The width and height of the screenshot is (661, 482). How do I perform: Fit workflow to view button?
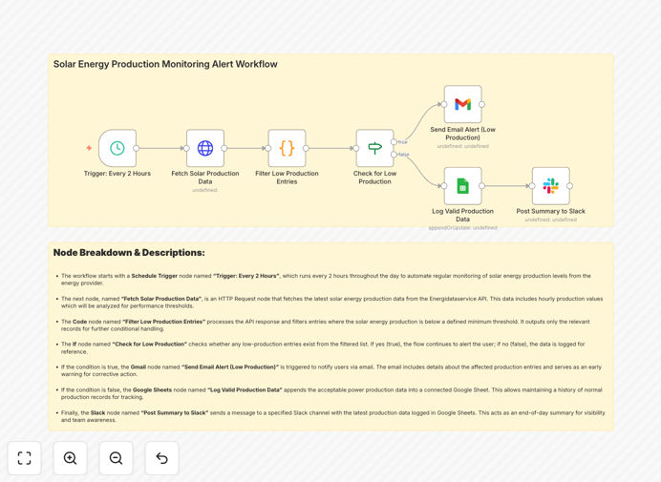click(x=25, y=458)
